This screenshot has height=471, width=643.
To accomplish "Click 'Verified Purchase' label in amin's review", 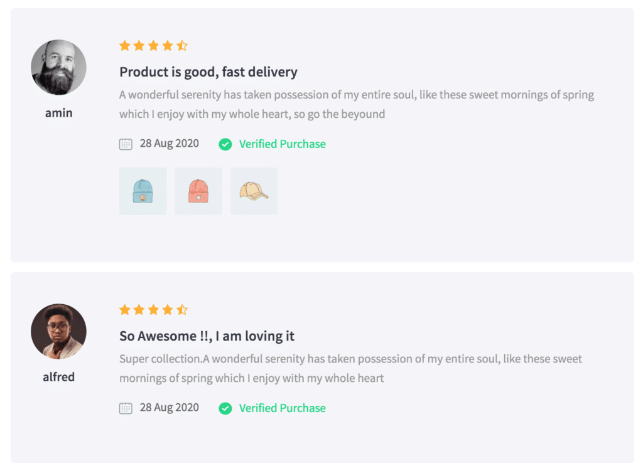I will point(282,144).
